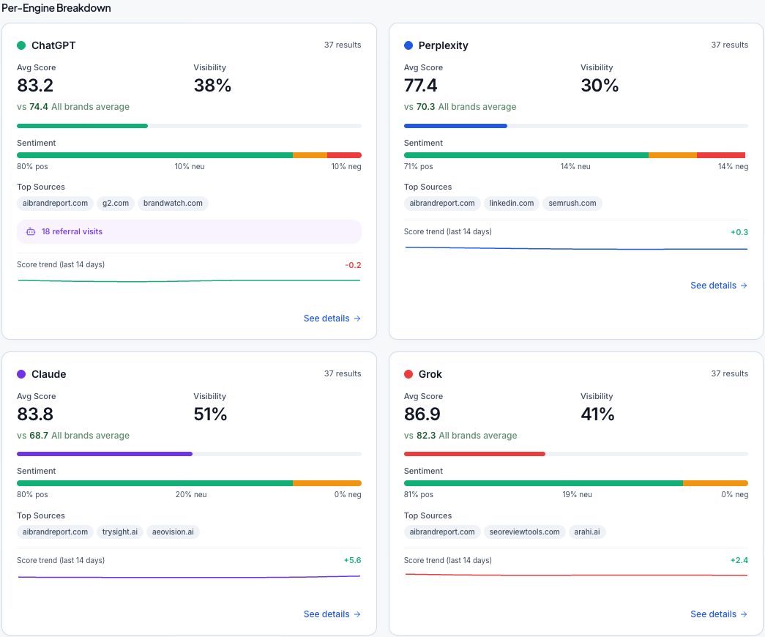Open See details link in Perplexity card
Image resolution: width=765 pixels, height=637 pixels.
[719, 286]
